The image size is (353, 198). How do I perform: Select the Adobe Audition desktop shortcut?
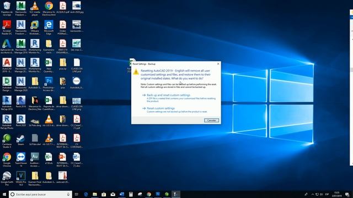coord(35,159)
